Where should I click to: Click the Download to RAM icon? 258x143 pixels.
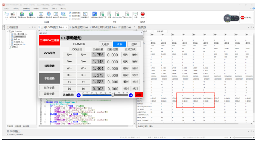(22, 14)
